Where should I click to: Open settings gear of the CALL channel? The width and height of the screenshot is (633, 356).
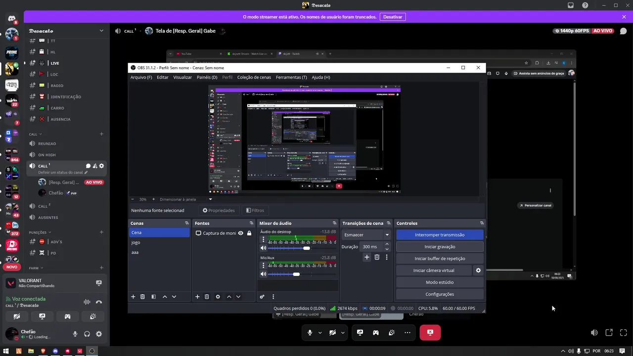pyautogui.click(x=102, y=166)
